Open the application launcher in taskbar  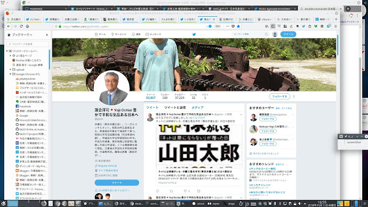click(x=3, y=204)
